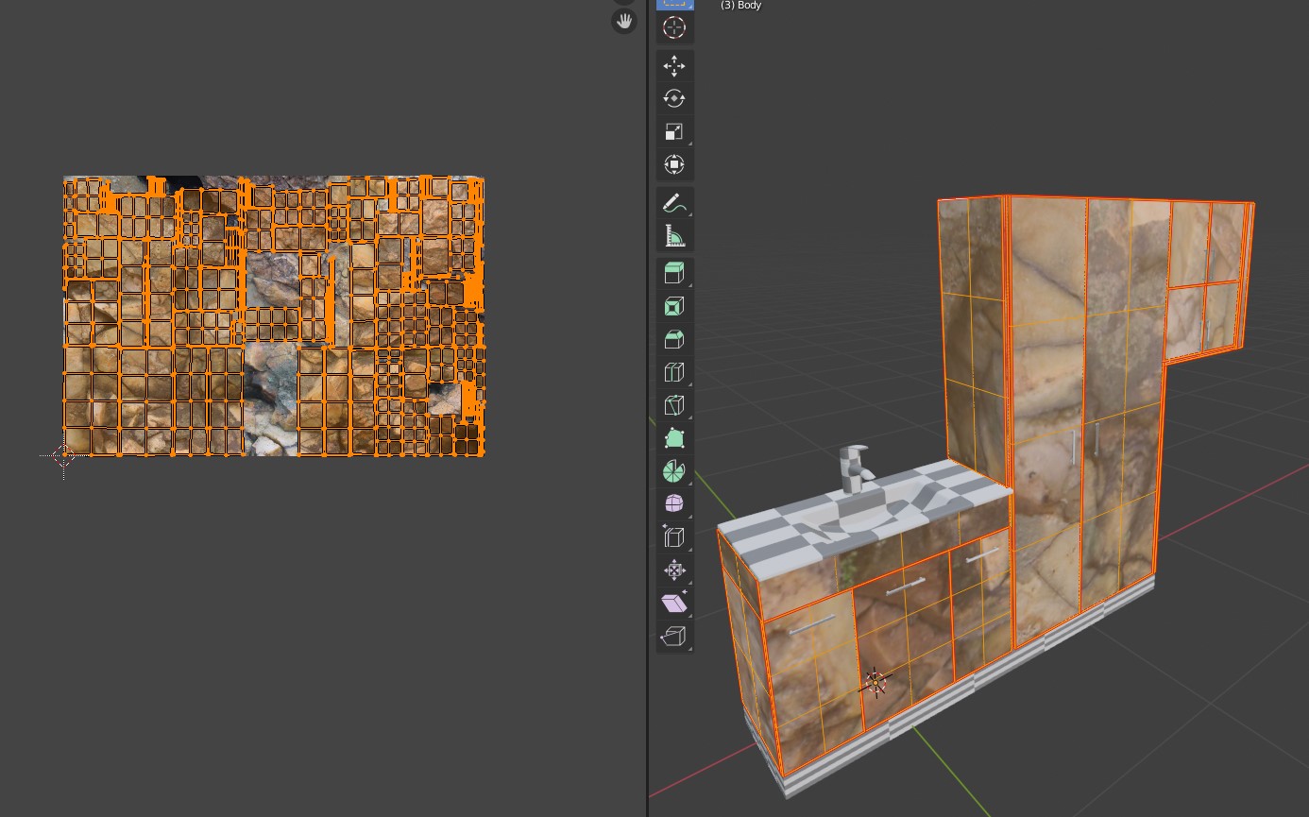Select the Edge Slide tool

pyautogui.click(x=674, y=537)
